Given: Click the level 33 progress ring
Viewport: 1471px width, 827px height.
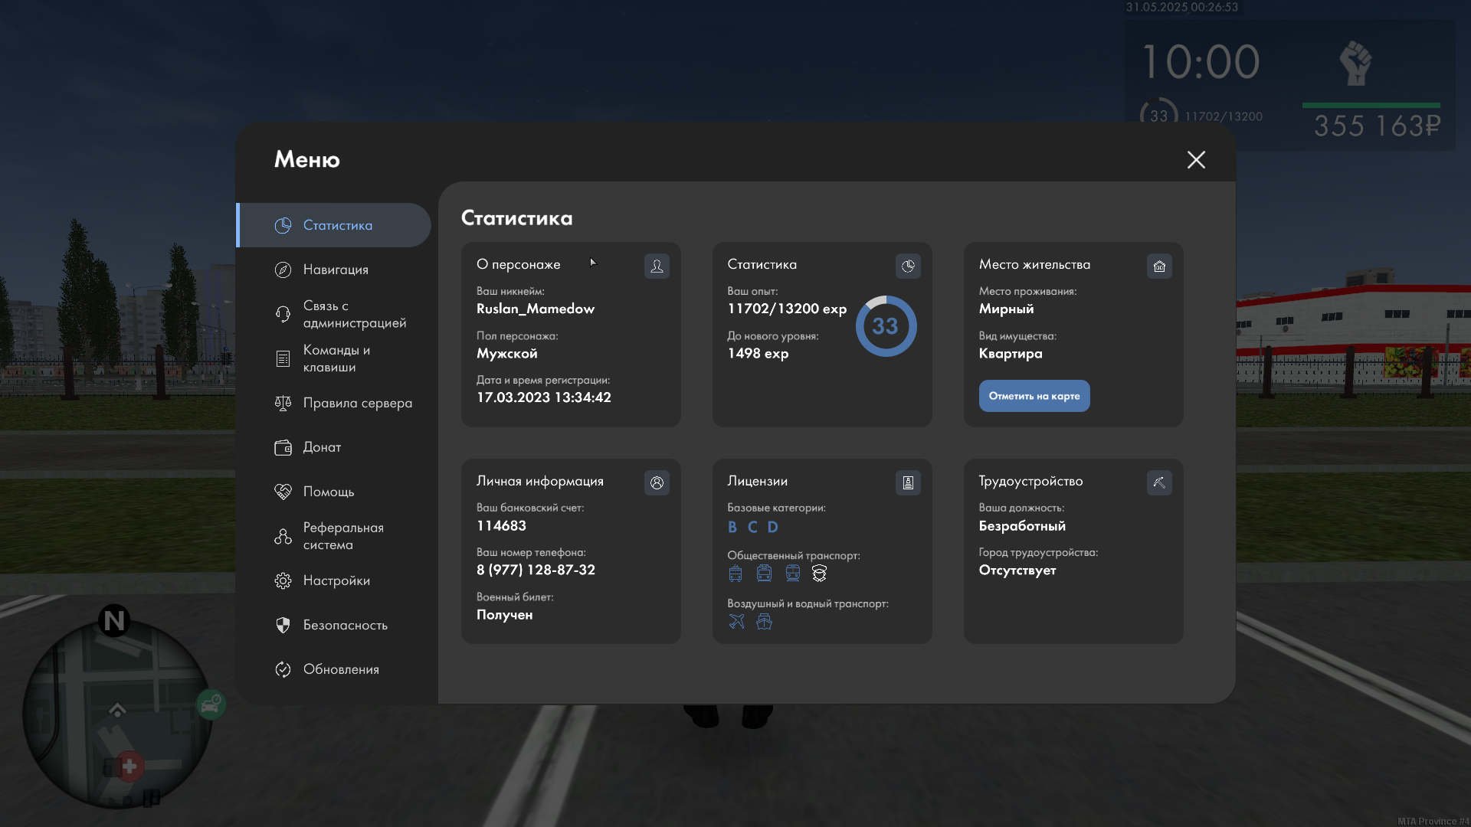Looking at the screenshot, I should coord(886,326).
